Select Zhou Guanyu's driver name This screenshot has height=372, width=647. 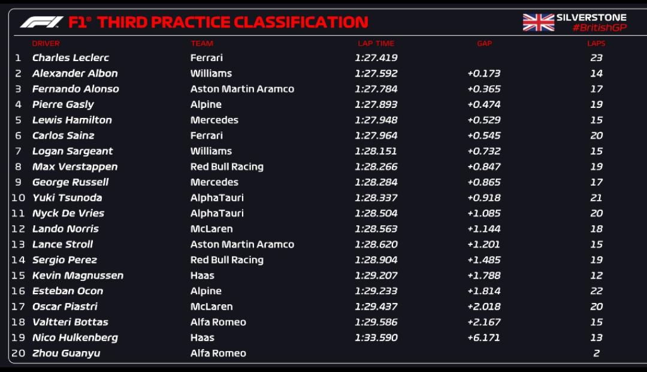66,353
